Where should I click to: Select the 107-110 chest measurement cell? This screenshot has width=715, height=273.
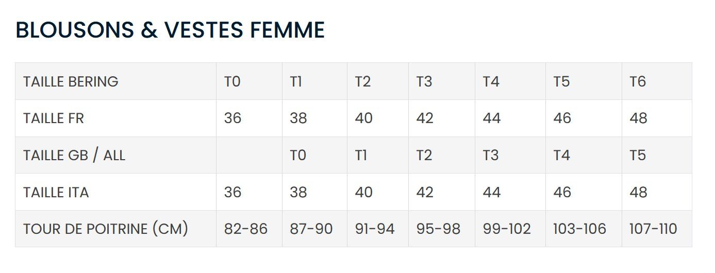(x=653, y=229)
